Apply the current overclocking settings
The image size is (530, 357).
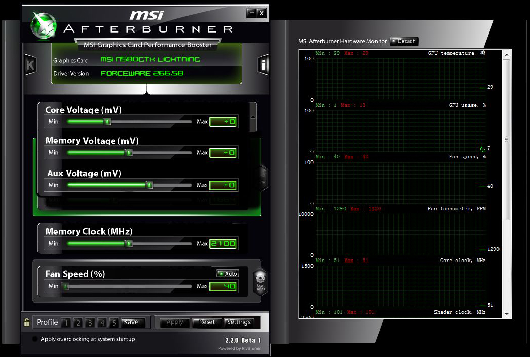click(174, 322)
